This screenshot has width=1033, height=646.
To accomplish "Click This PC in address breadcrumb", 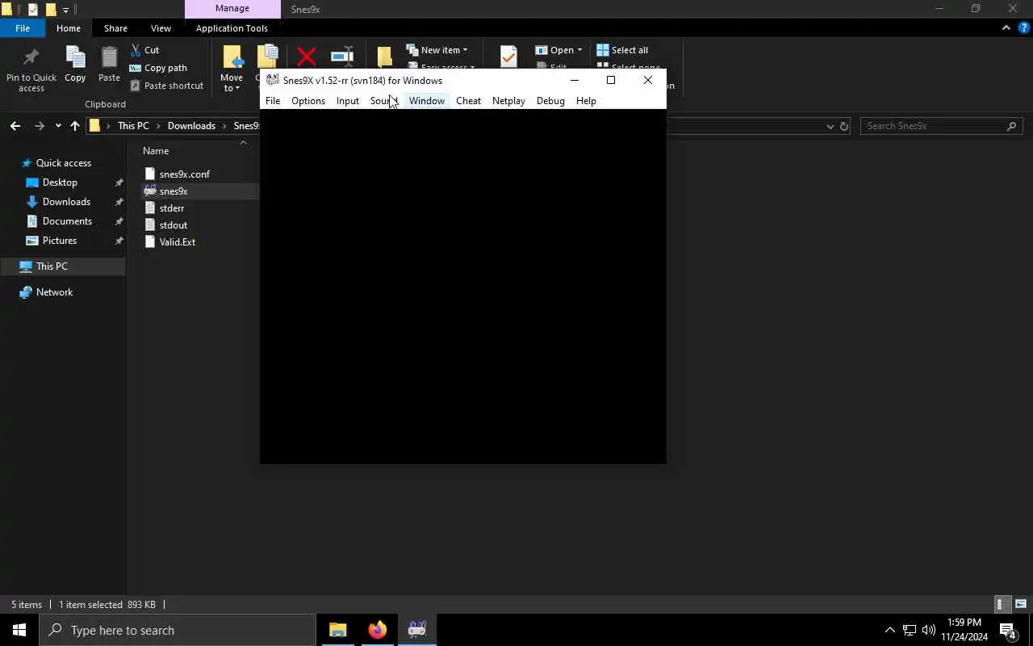I will pyautogui.click(x=133, y=126).
